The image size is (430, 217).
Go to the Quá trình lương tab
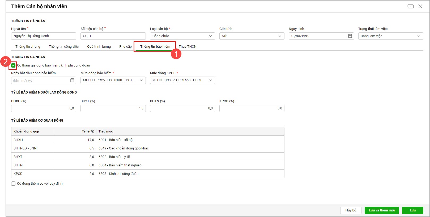coord(99,47)
